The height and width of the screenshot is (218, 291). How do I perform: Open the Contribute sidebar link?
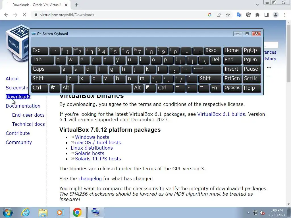(x=18, y=133)
